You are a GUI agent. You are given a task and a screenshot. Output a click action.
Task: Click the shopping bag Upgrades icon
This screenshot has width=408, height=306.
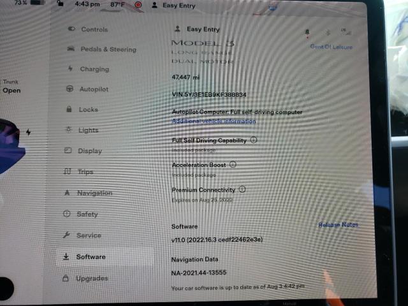coord(66,278)
